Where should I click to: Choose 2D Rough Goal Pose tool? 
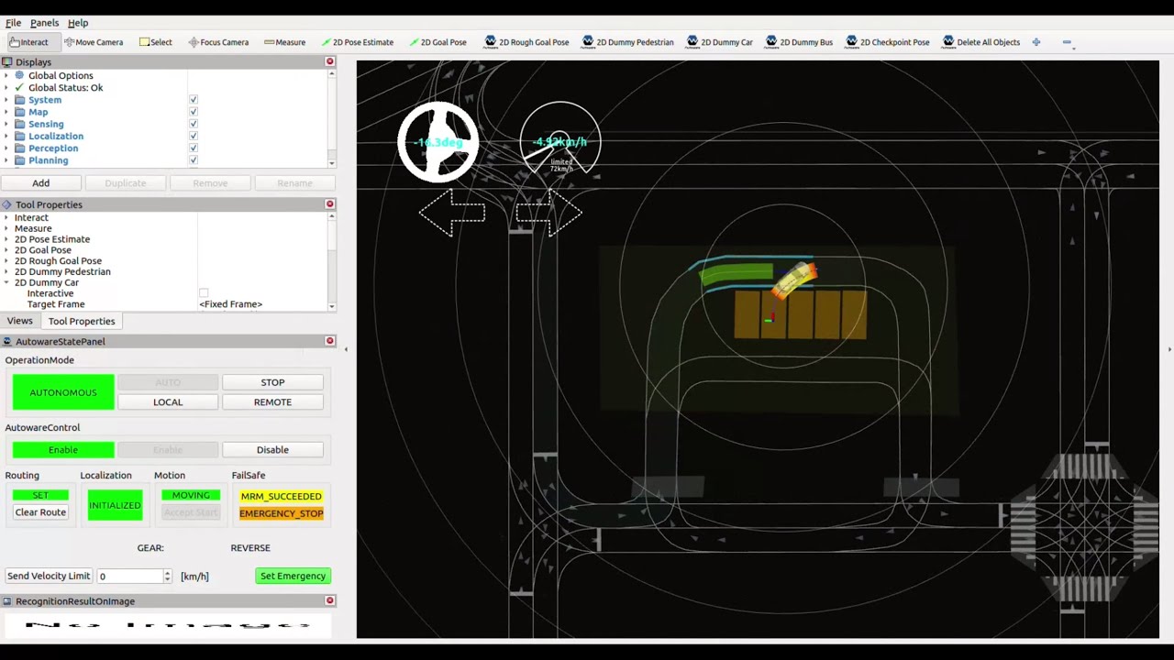(526, 42)
